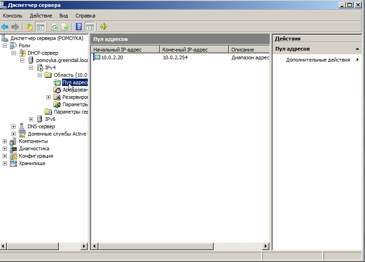Click the Параметры сервера folder icon
The image size is (365, 262).
tap(48, 112)
